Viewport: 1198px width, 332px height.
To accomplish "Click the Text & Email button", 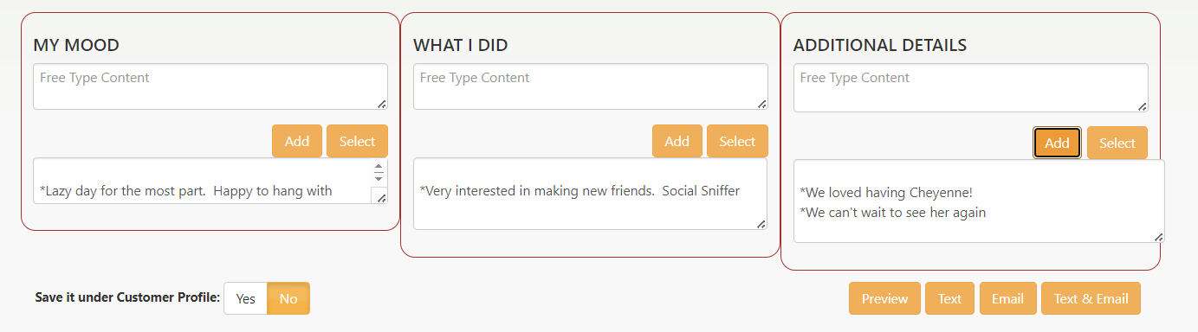I will pos(1091,298).
